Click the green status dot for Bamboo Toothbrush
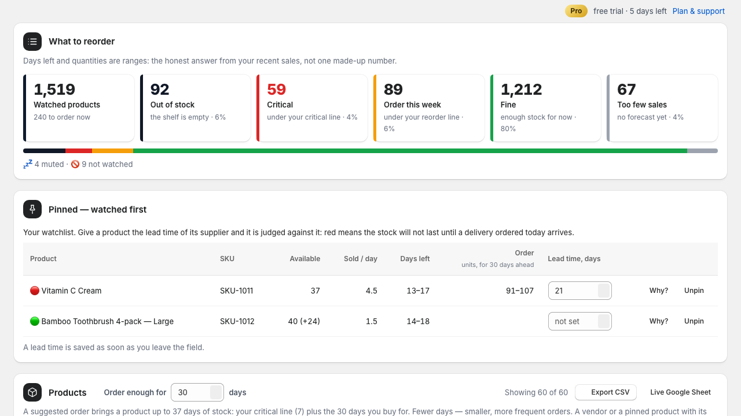741x416 pixels. coord(35,321)
